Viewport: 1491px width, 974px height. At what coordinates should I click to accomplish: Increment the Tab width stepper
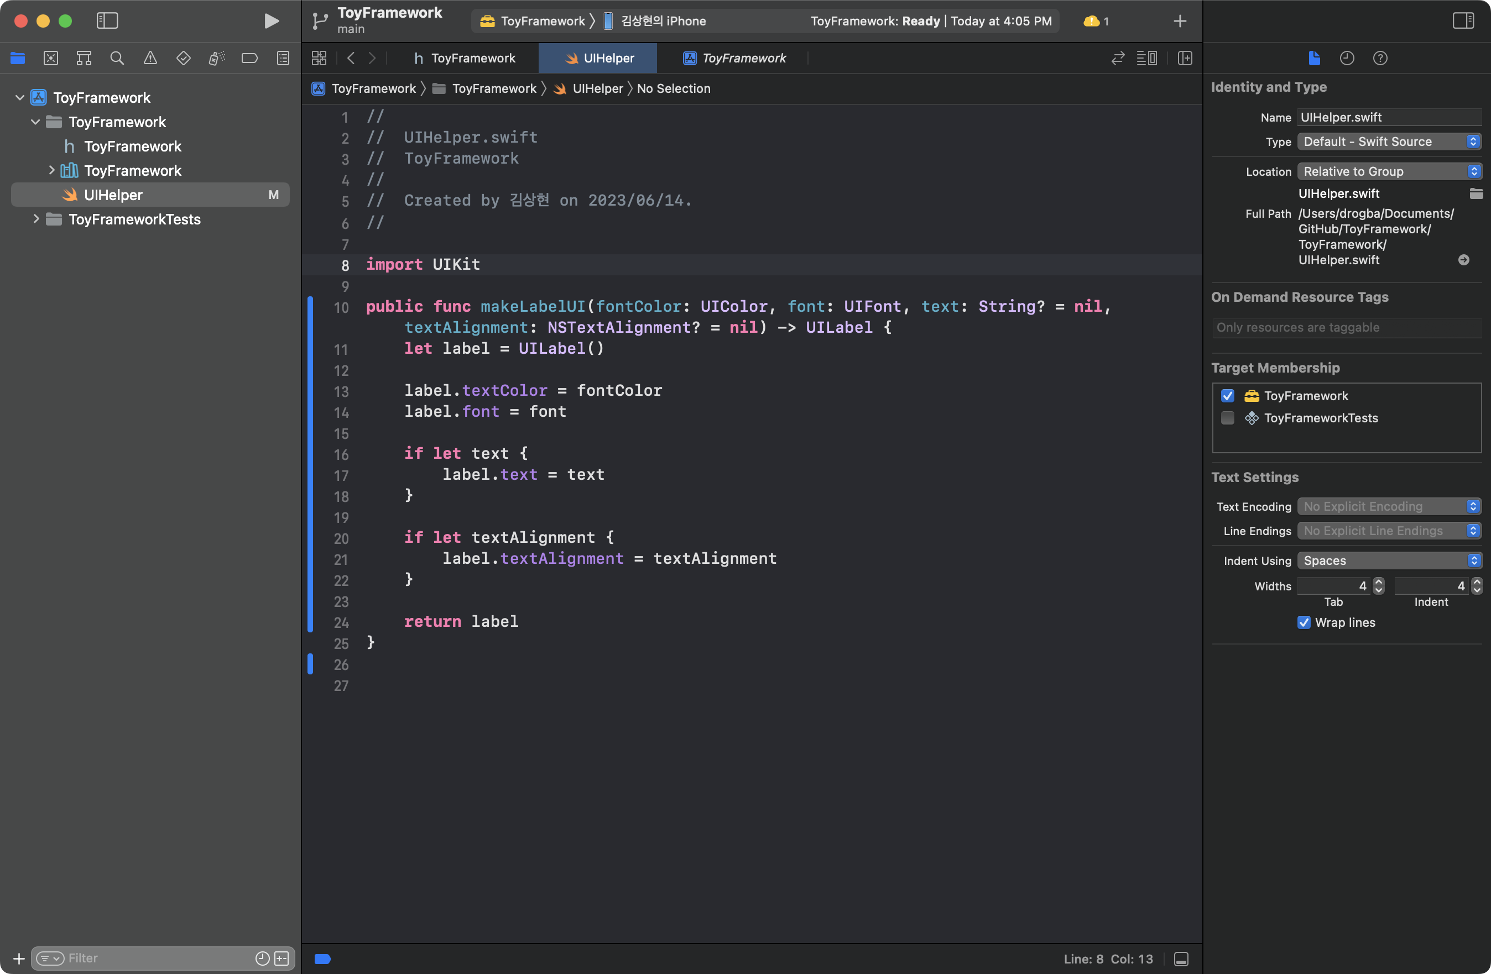(x=1378, y=582)
